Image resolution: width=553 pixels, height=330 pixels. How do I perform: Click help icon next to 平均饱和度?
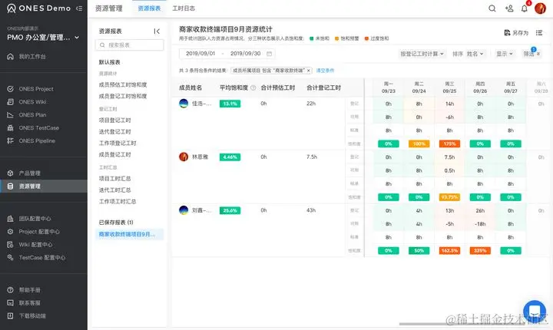point(253,87)
